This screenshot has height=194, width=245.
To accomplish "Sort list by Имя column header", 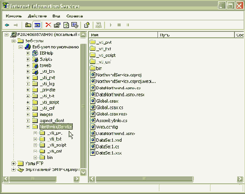I will pos(123,35).
